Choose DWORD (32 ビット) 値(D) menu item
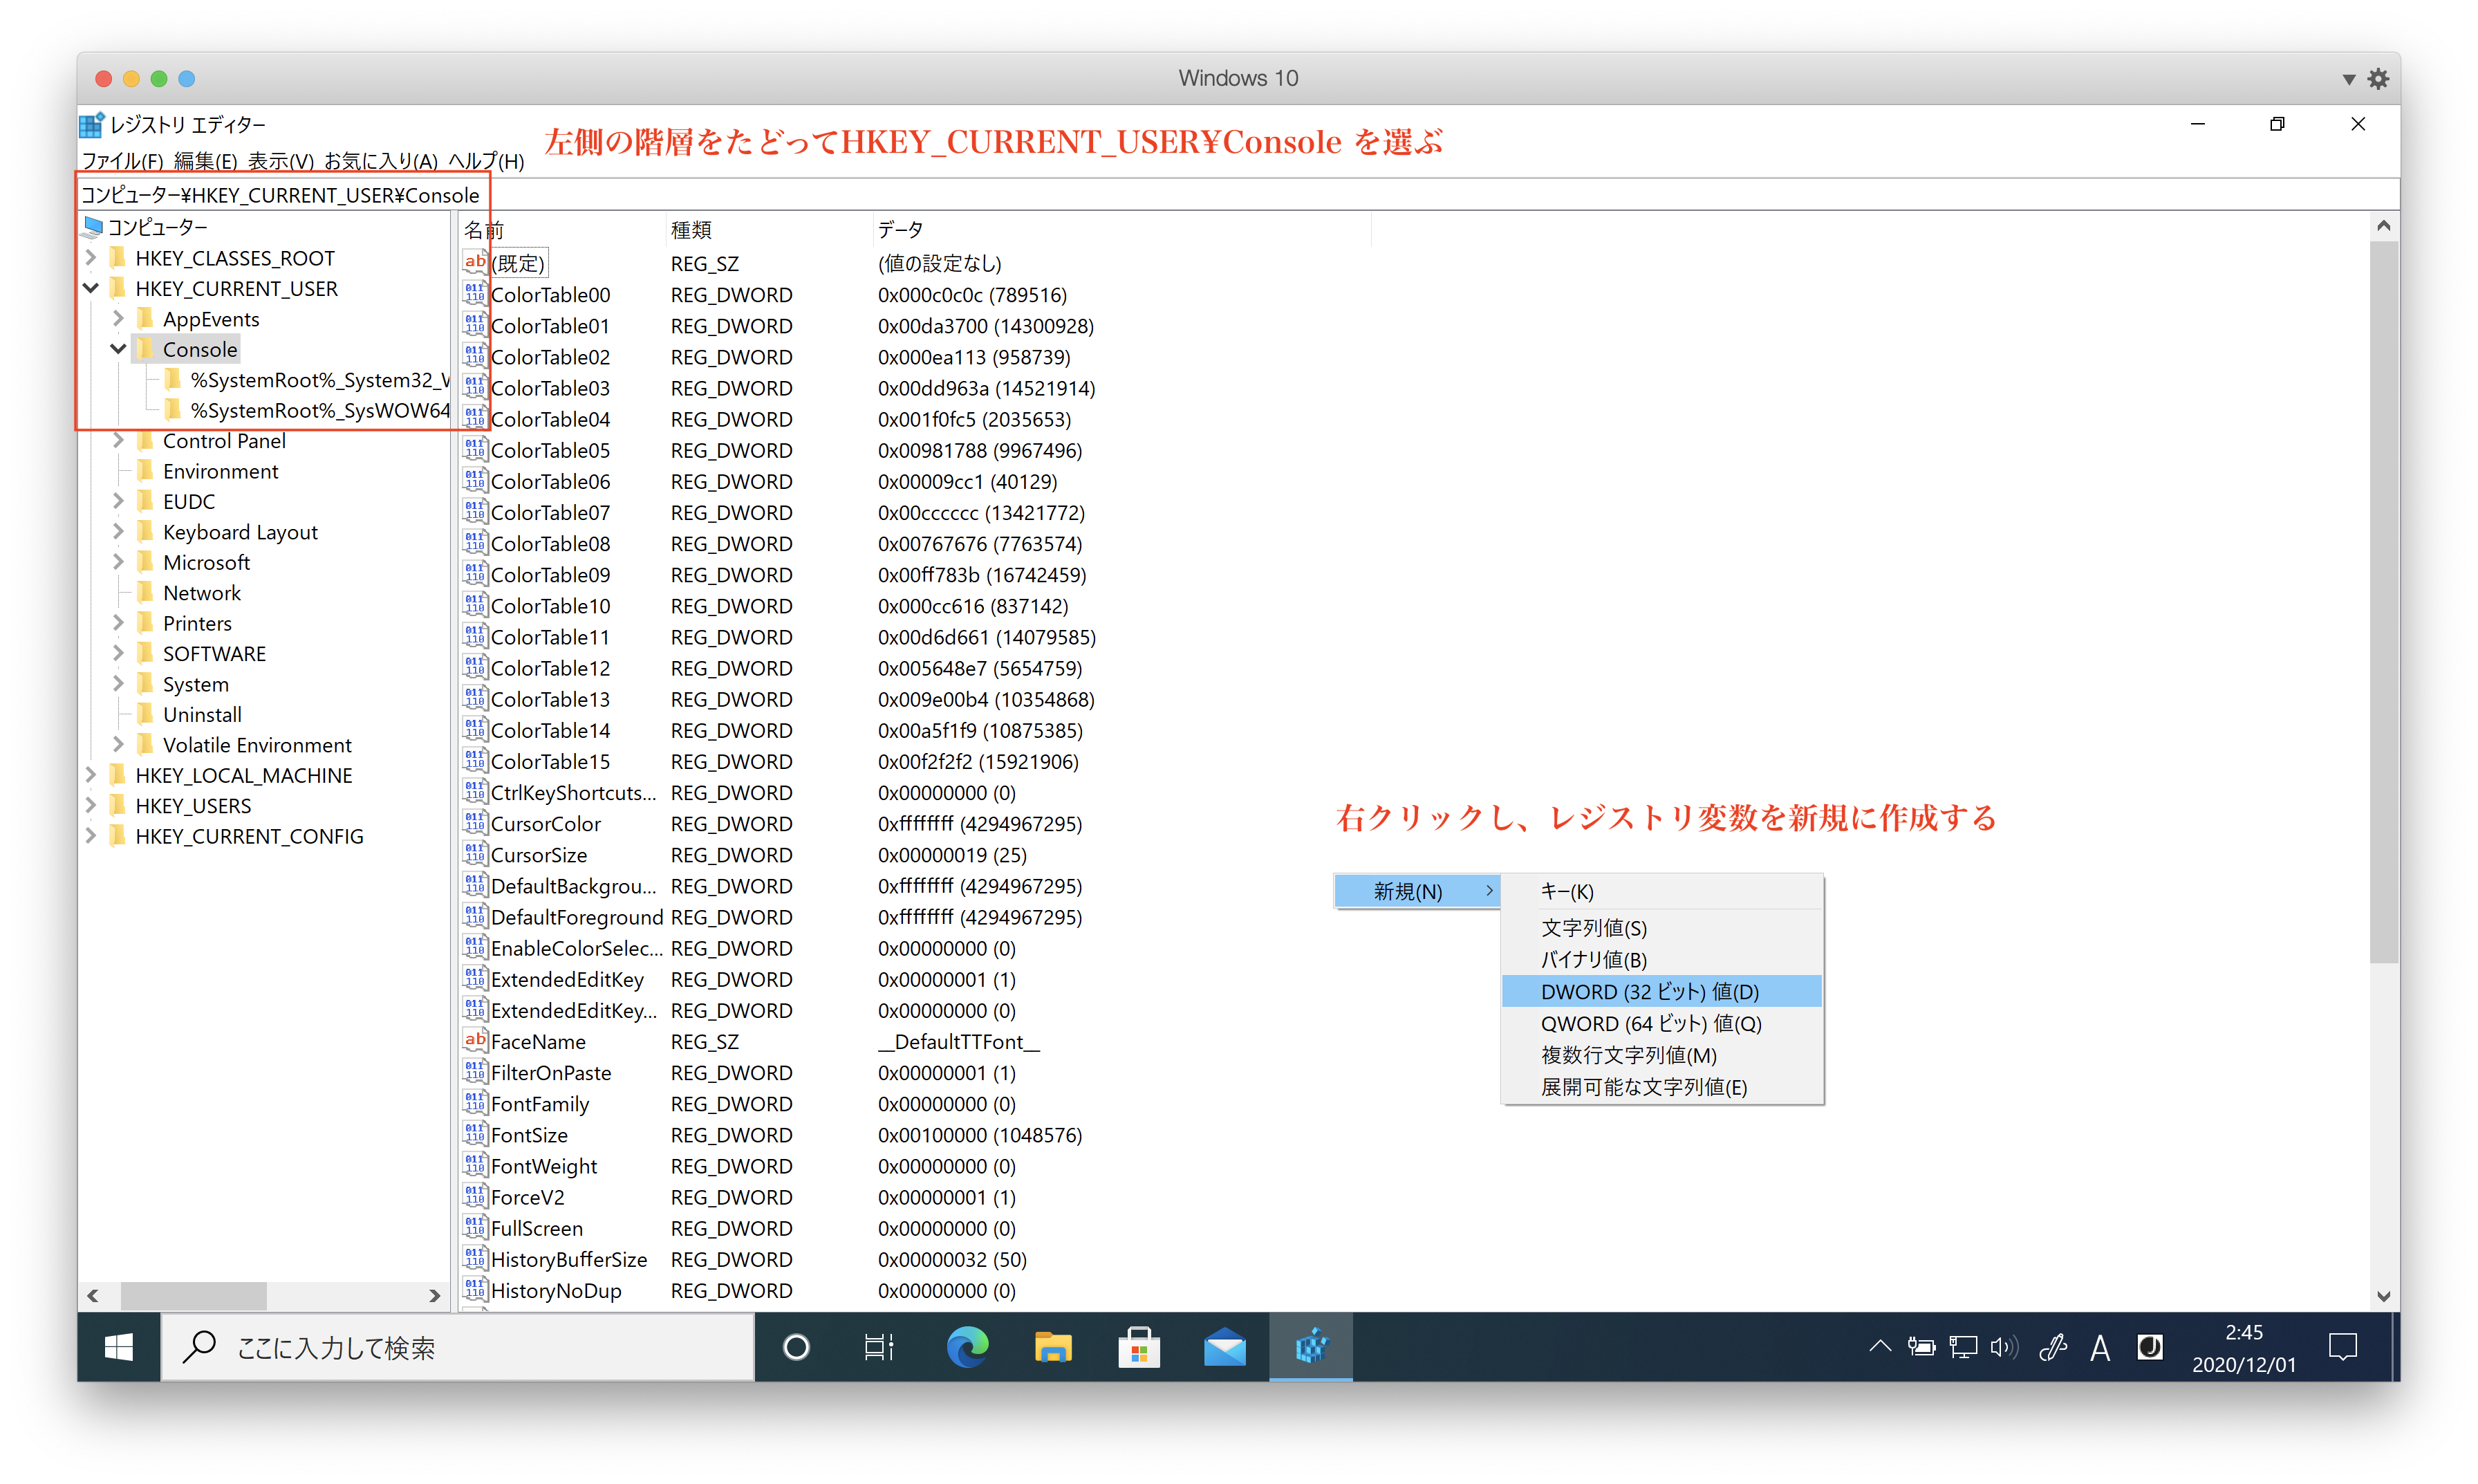The width and height of the screenshot is (2478, 1484). click(x=1661, y=991)
